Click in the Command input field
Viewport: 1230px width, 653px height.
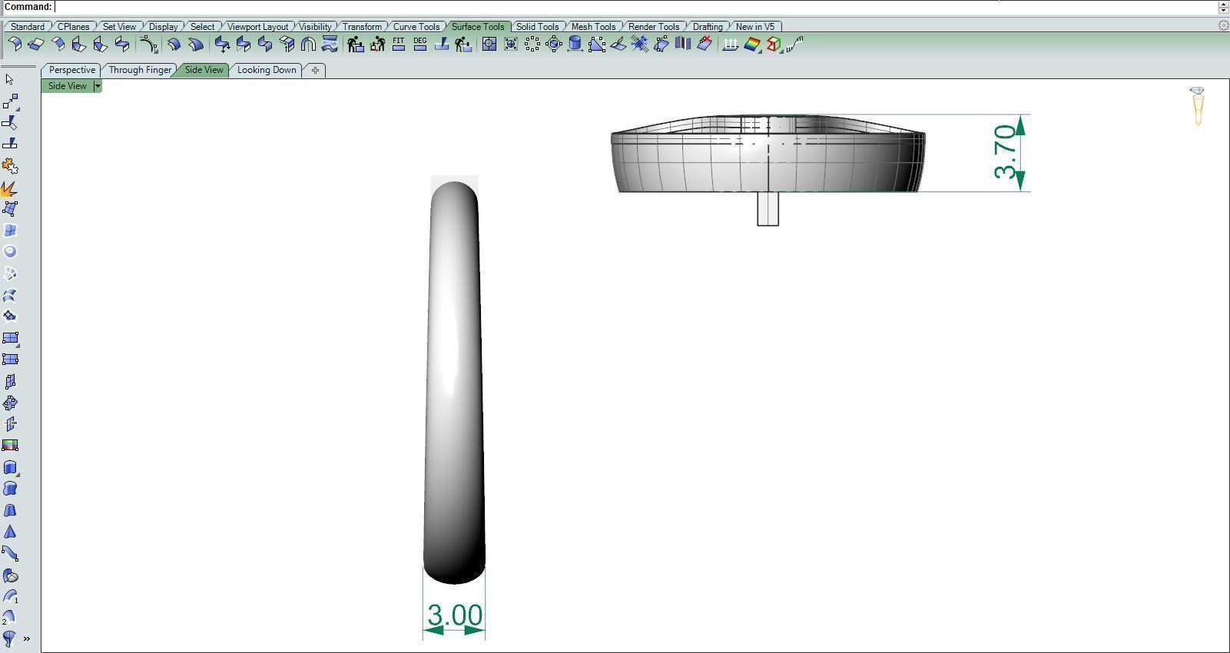click(638, 7)
